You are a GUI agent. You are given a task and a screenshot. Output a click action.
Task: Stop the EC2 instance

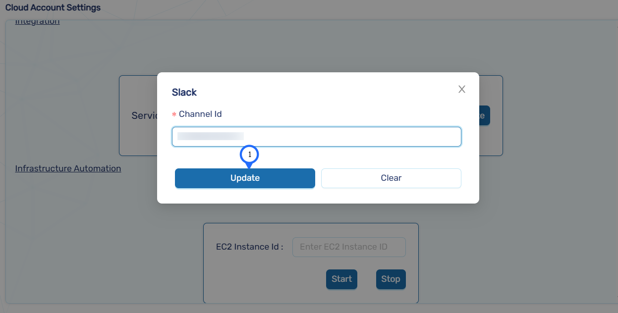click(391, 279)
